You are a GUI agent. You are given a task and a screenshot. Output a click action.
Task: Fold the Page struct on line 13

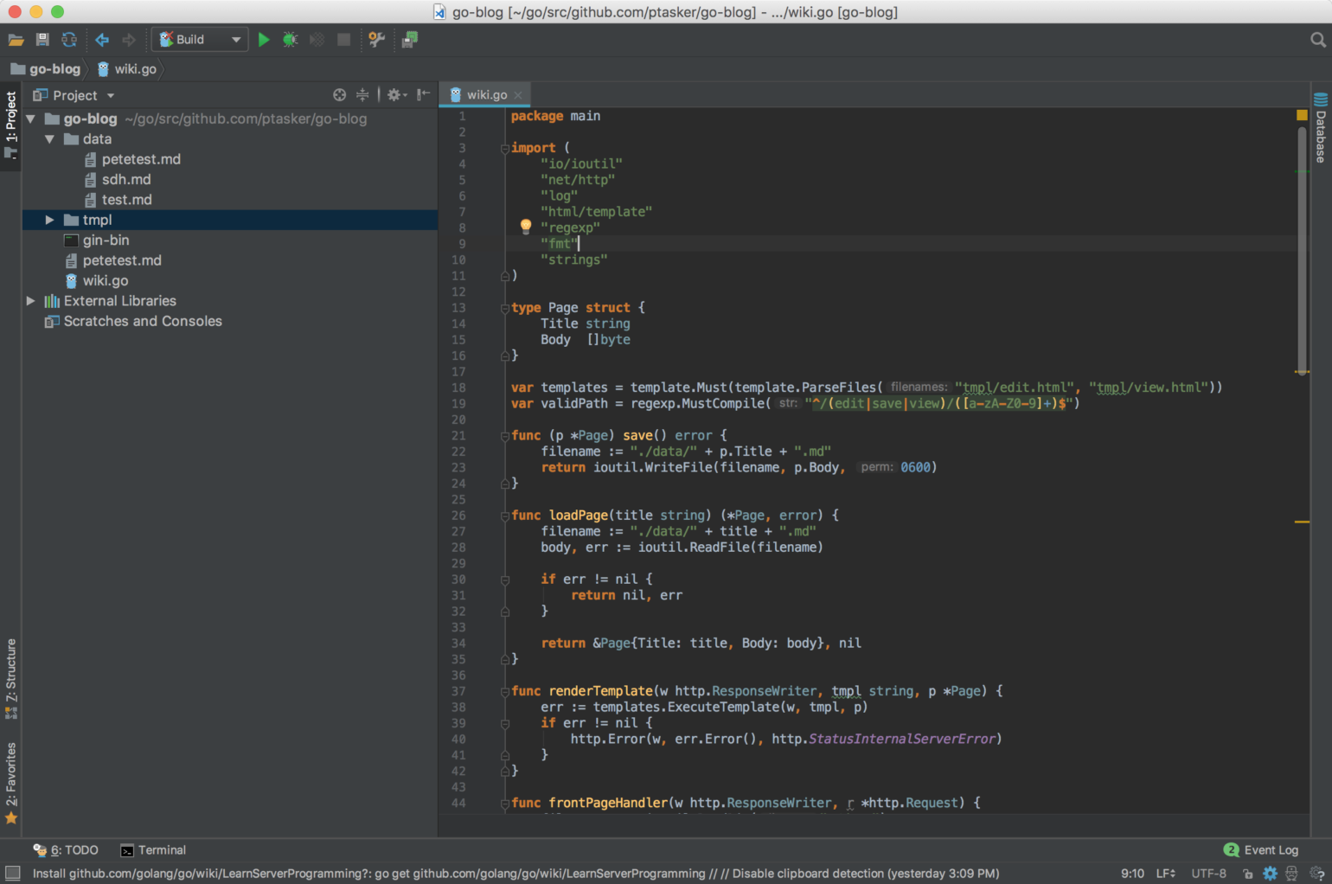(x=505, y=308)
